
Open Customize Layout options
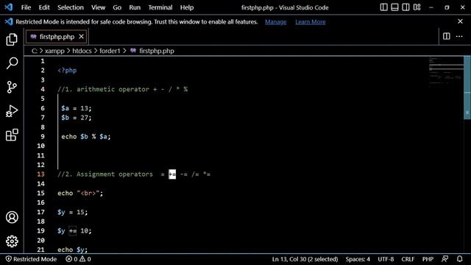coord(417,7)
